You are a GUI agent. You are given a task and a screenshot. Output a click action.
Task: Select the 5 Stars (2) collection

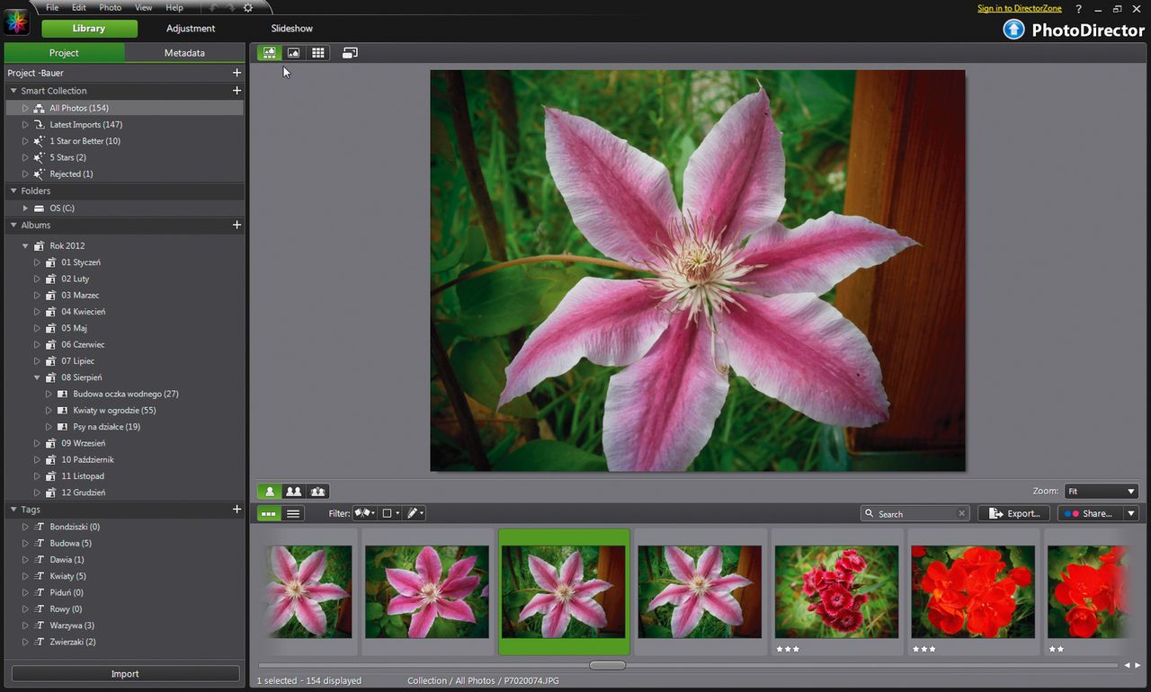(68, 157)
